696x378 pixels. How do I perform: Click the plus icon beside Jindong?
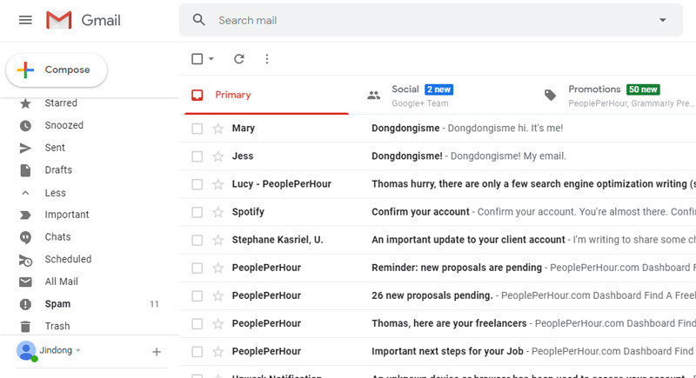click(157, 352)
